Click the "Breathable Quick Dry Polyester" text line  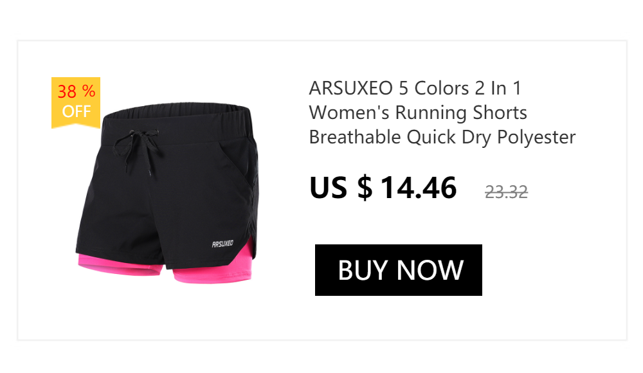[442, 137]
